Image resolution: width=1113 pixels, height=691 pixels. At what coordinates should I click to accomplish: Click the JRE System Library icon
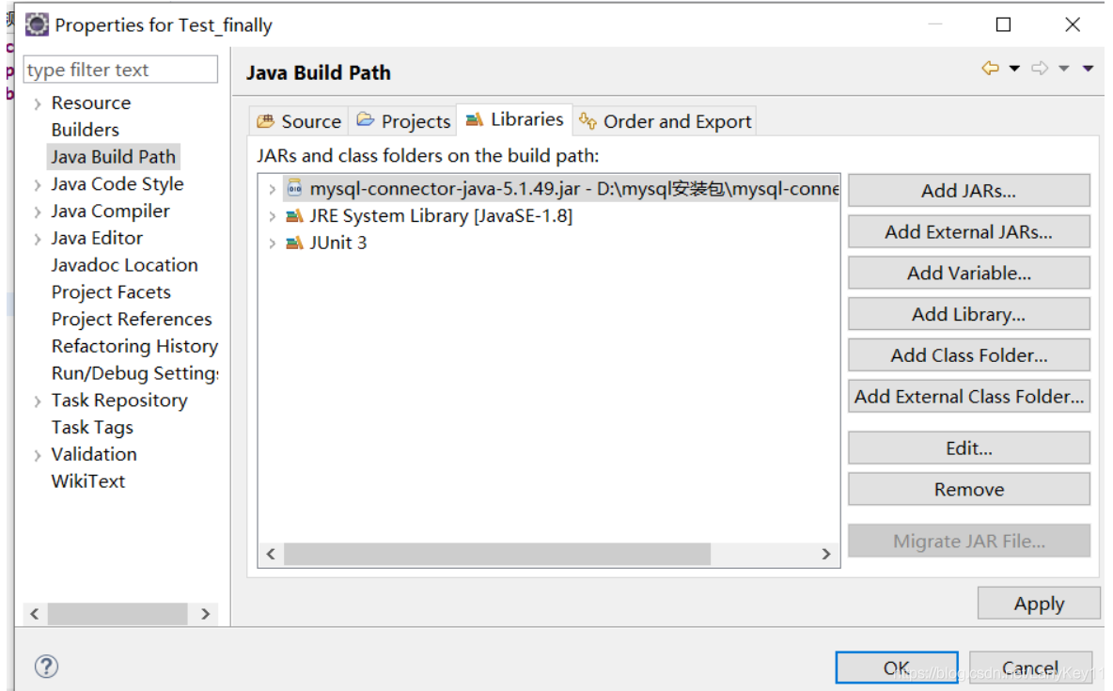294,215
